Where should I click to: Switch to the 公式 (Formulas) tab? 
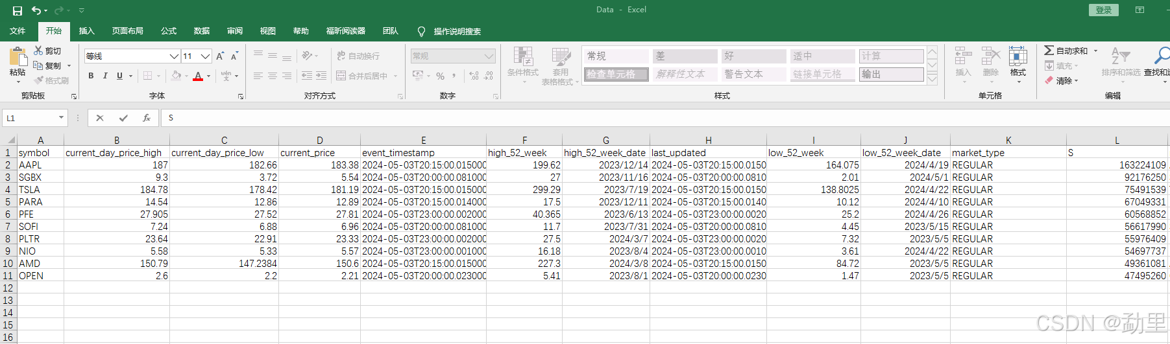(169, 31)
